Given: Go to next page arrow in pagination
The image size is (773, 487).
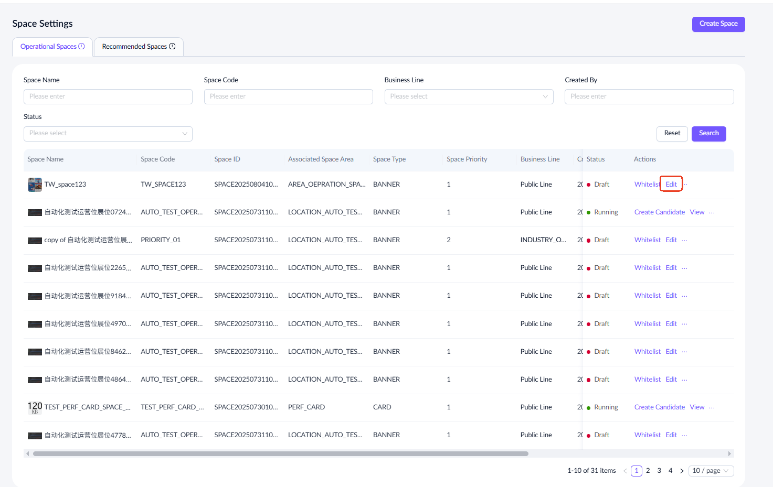Looking at the screenshot, I should pos(682,471).
